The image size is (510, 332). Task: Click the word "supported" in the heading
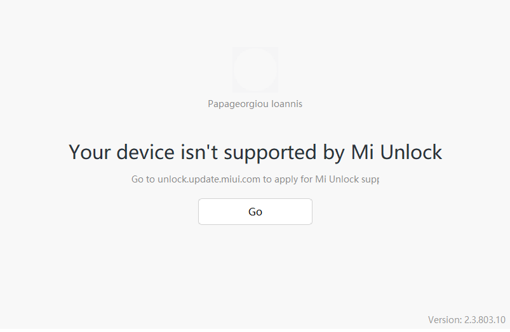[x=270, y=152]
